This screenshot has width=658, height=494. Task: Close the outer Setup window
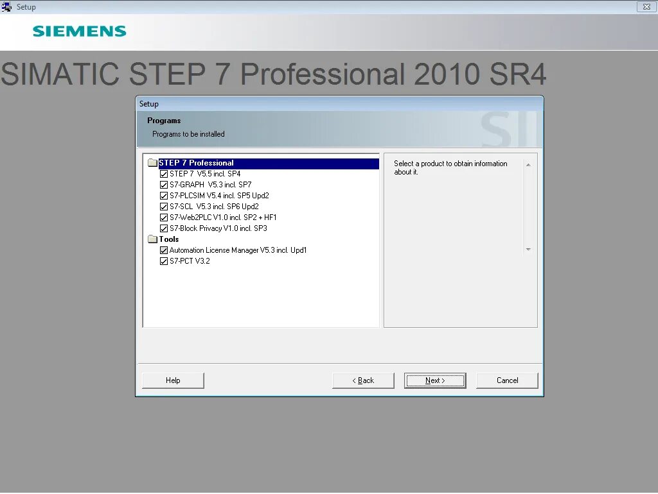pyautogui.click(x=646, y=6)
